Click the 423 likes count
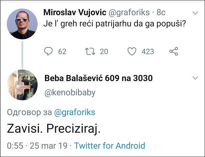This screenshot has height=157, width=205. pyautogui.click(x=147, y=51)
